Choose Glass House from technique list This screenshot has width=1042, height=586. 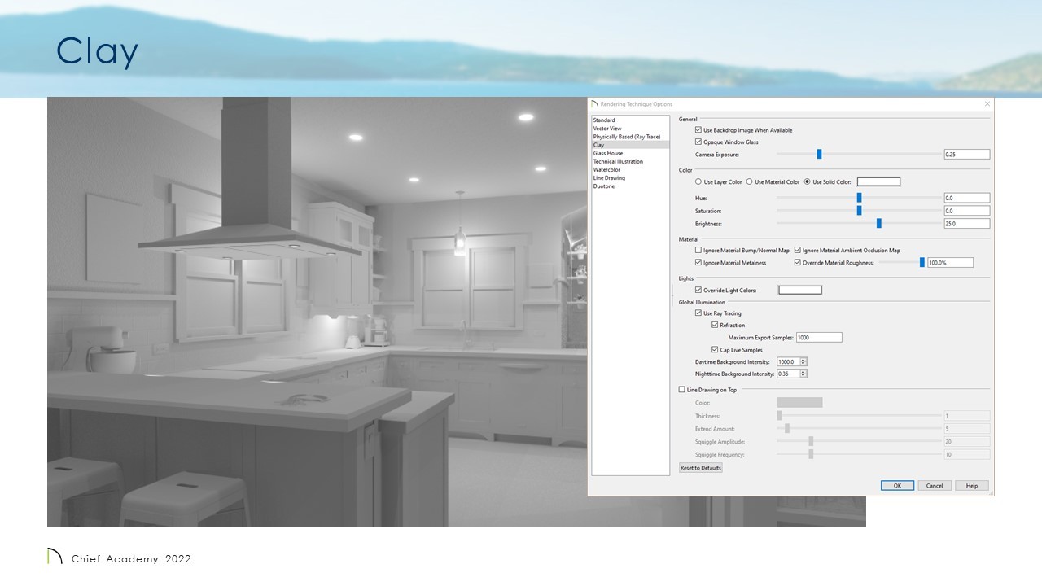click(x=607, y=153)
